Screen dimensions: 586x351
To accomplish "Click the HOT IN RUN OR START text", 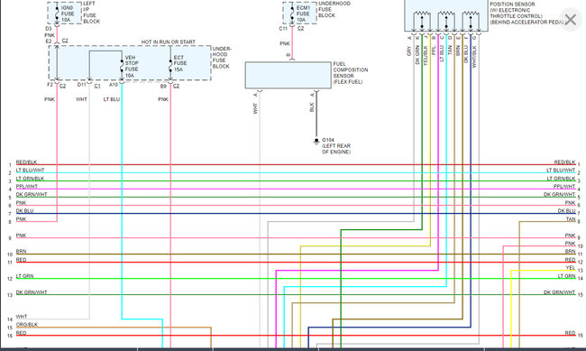I will point(169,42).
